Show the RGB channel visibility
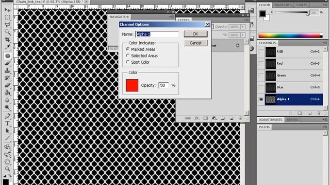Screen dimensions: 330x185 (x=261, y=52)
